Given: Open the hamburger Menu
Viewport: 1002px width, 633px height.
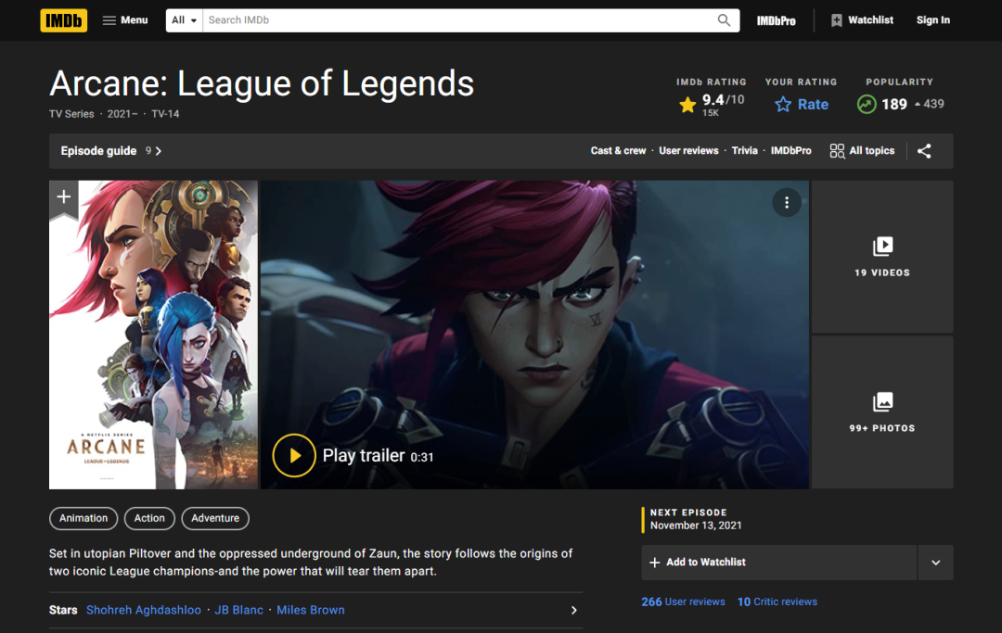Looking at the screenshot, I should (x=125, y=20).
